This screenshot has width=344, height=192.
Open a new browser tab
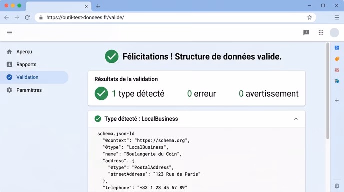[x=98, y=6]
